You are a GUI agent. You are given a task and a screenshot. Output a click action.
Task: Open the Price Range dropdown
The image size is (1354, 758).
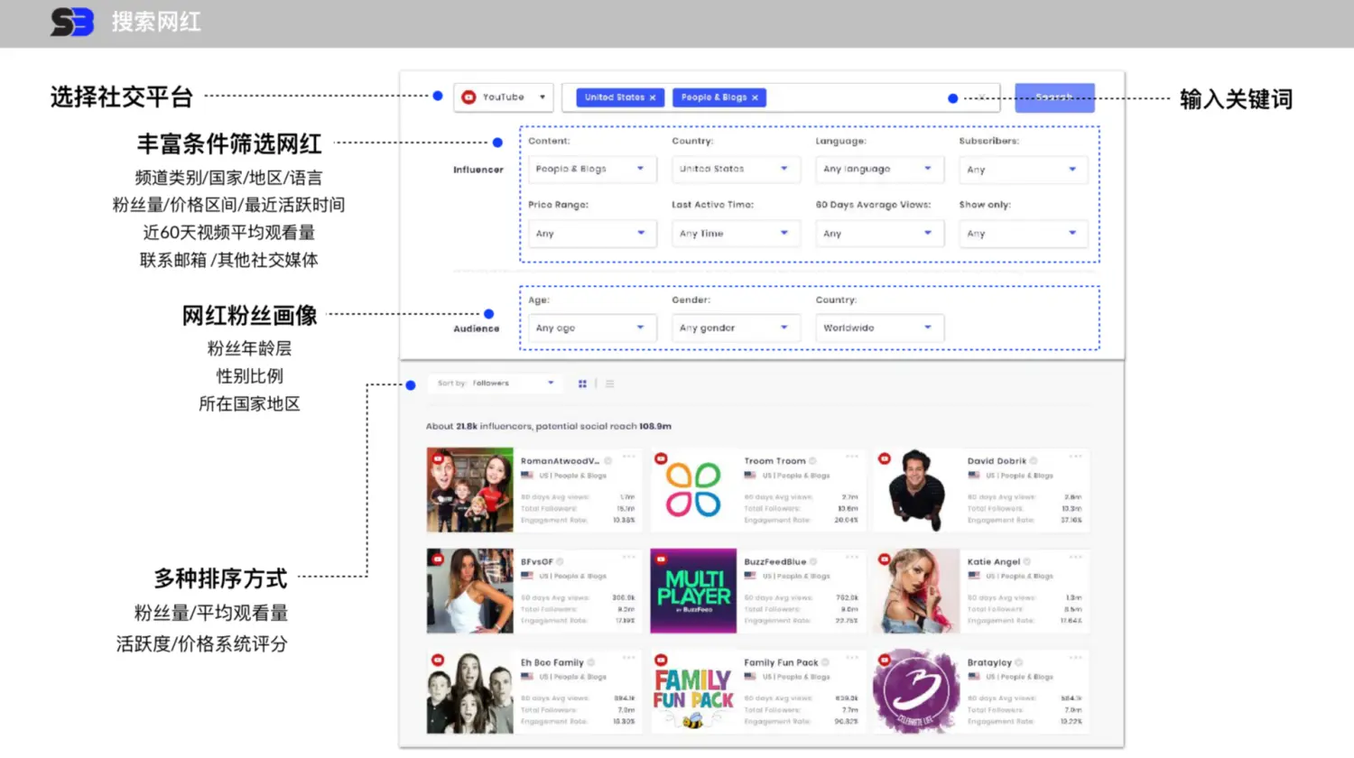(x=590, y=233)
